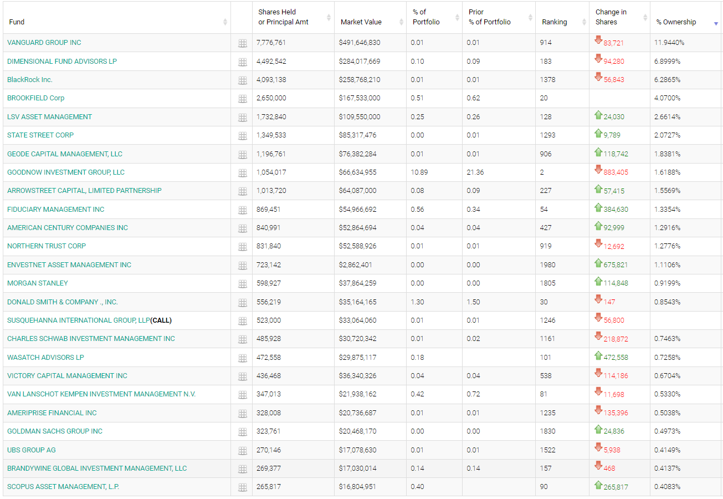Open UBS GROUP AG link

[32, 450]
